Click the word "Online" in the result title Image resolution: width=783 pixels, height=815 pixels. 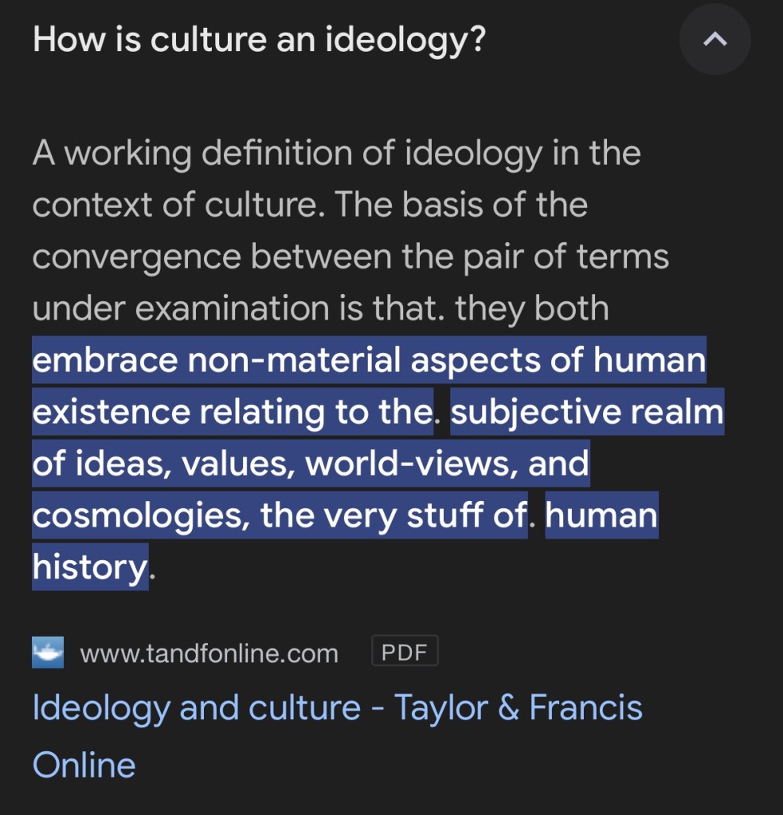pyautogui.click(x=84, y=765)
